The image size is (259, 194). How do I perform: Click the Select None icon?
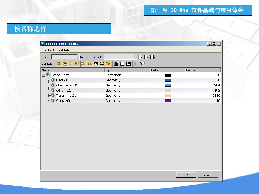point(146,57)
